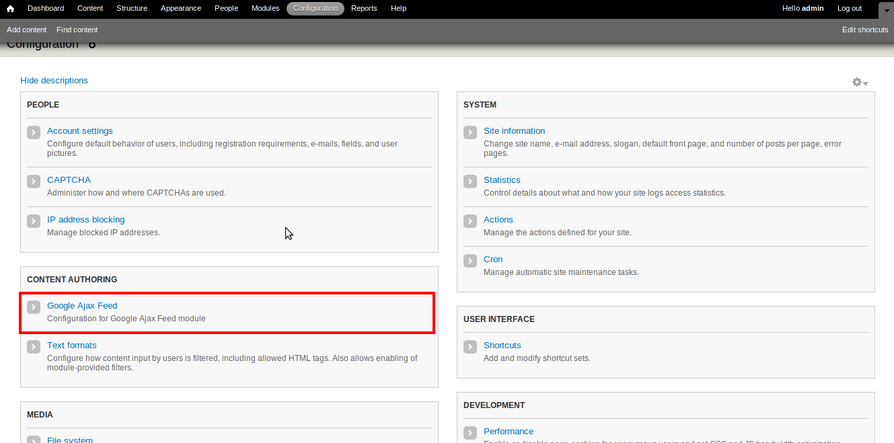Click the arrow icon beside Account settings
Screen dimensions: 894x443
pyautogui.click(x=34, y=132)
